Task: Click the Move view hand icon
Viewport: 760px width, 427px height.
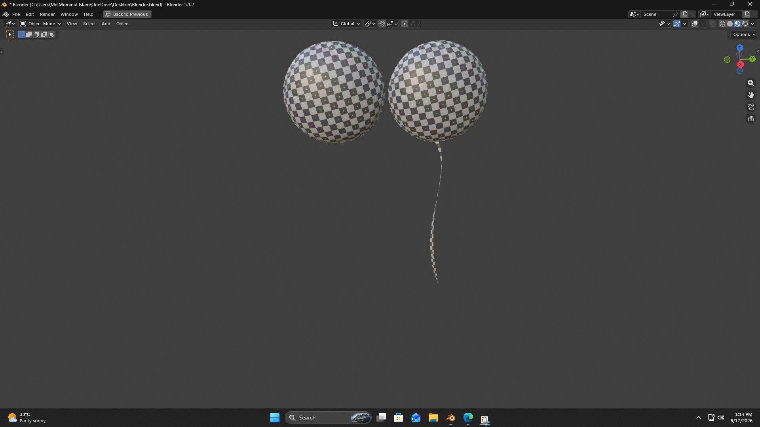Action: (x=750, y=95)
